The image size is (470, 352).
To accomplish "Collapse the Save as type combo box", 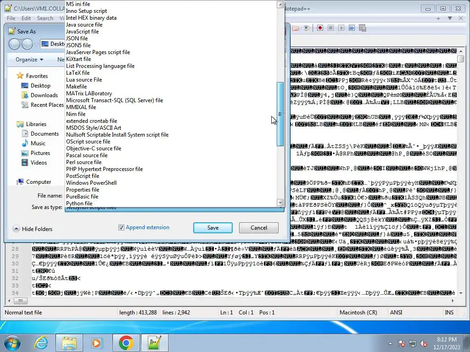I will pos(174,208).
